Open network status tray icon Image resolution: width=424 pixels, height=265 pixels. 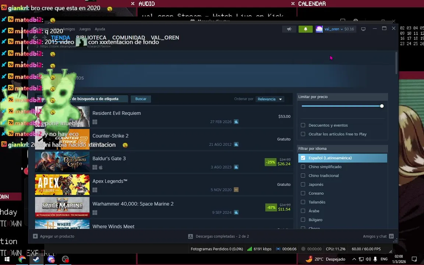click(x=361, y=259)
